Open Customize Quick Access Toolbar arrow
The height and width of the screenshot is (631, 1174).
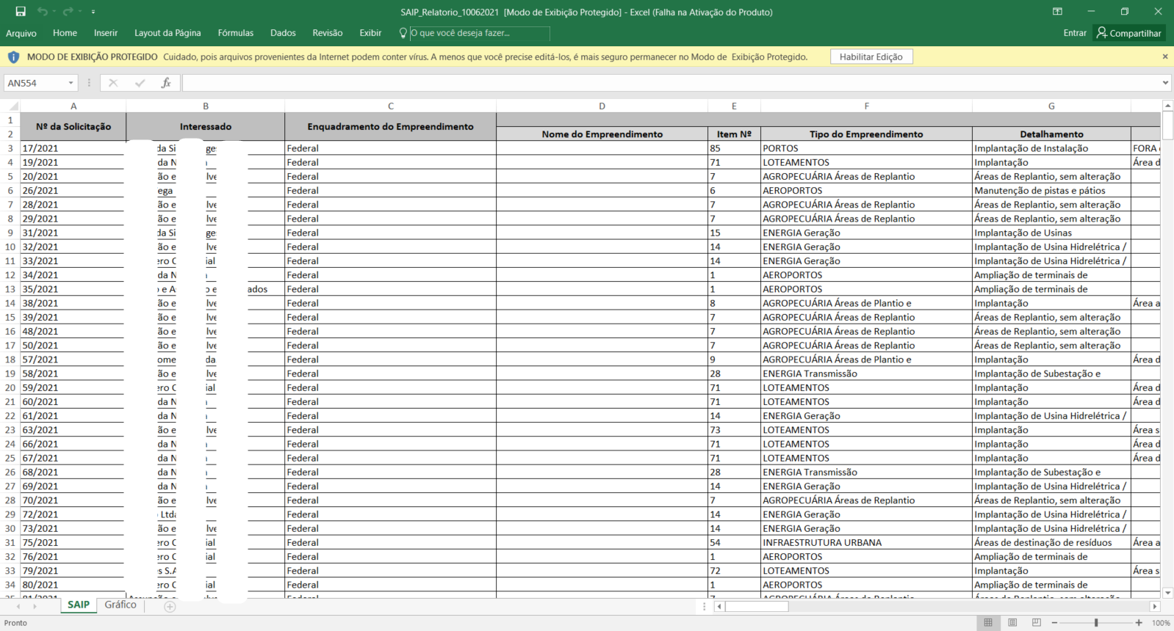pos(93,12)
